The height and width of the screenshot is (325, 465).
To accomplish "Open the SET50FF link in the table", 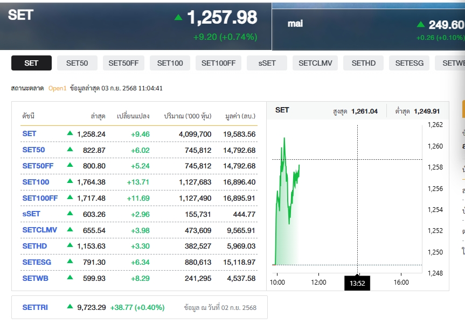I will 38,166.
